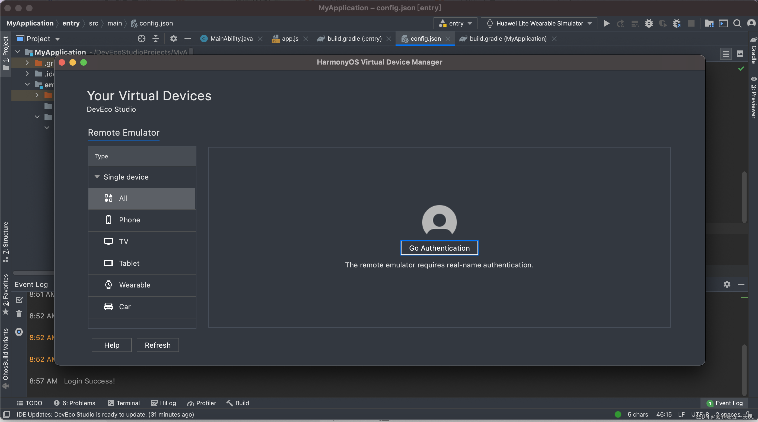Screen dimensions: 758x422
Task: Open Event Log settings gear
Action: tap(727, 284)
